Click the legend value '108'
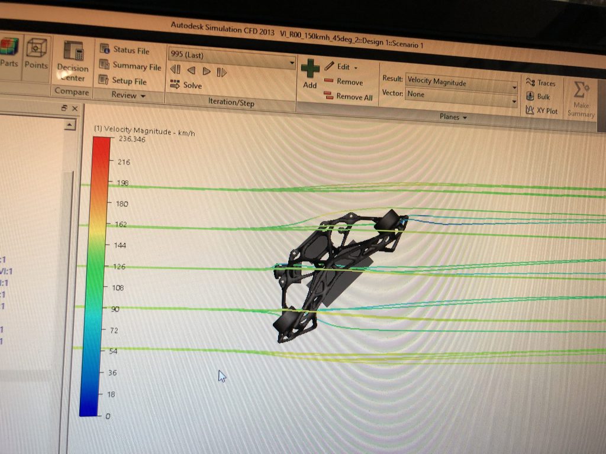Screen dimensions: 606x454 click(118, 288)
